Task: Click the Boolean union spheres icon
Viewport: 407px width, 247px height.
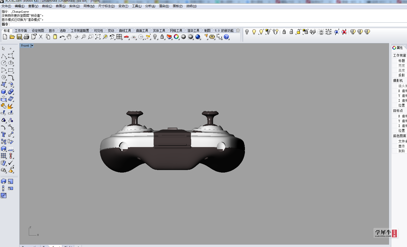Action: (x=11, y=92)
